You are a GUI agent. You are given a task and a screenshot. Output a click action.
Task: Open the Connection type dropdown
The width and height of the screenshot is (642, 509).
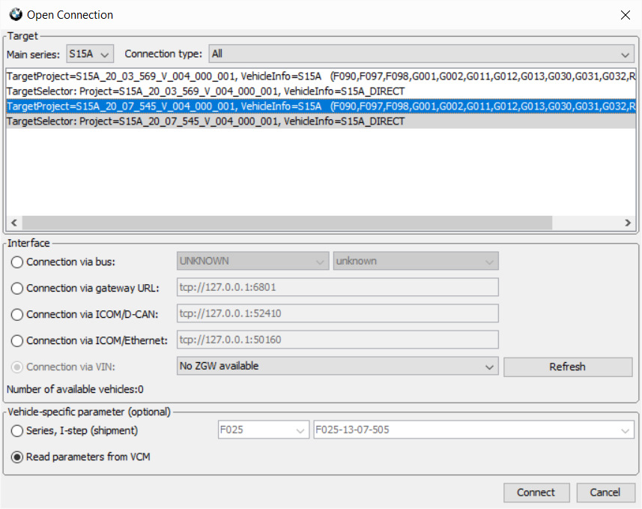(421, 54)
